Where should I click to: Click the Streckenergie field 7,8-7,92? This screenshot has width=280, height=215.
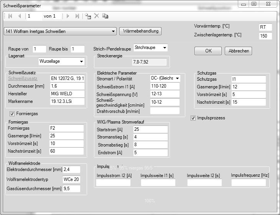coord(149,62)
